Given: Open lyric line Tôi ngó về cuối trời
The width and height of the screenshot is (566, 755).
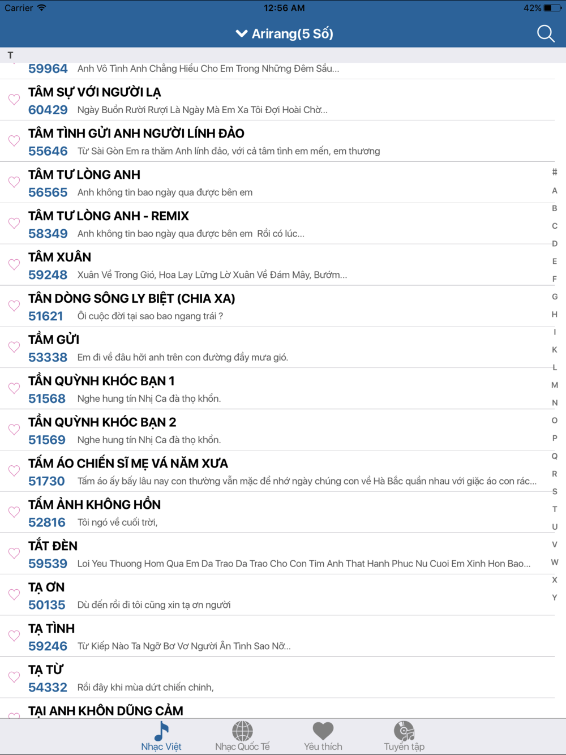Looking at the screenshot, I should tap(118, 522).
